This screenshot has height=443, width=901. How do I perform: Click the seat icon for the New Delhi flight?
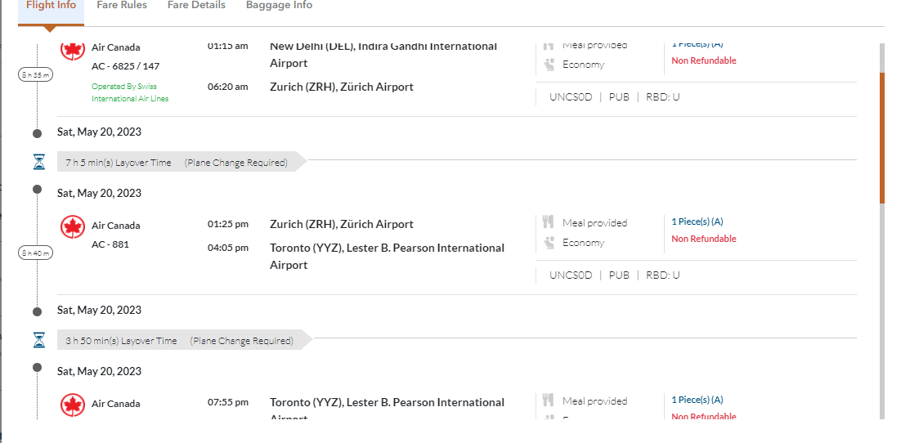(548, 65)
